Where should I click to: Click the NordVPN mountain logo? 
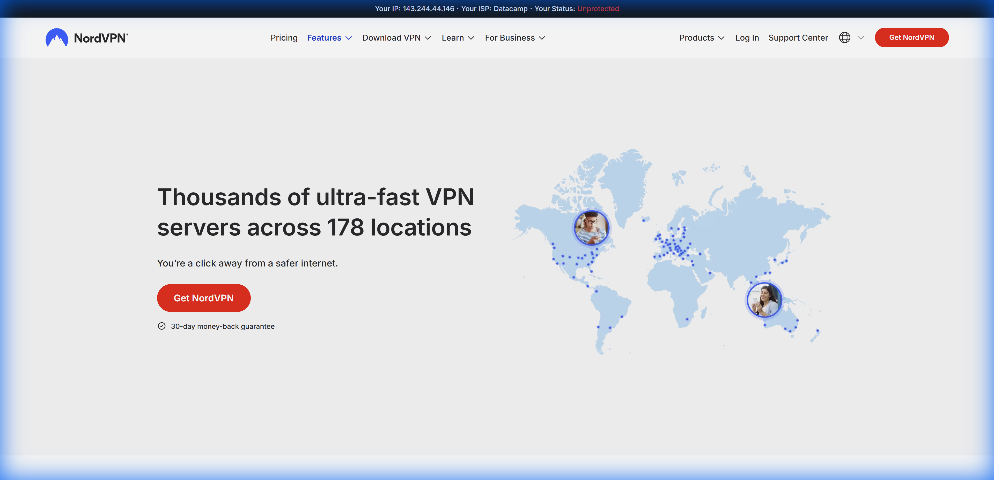(x=57, y=37)
